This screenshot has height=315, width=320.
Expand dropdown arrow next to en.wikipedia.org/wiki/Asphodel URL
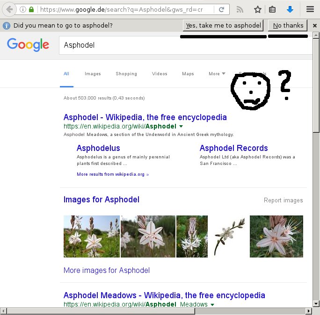point(181,126)
